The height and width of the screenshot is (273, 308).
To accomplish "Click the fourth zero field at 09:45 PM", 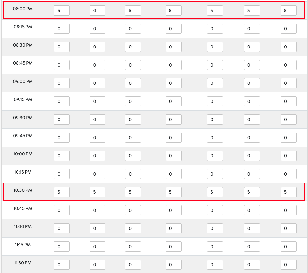I will click(x=173, y=137).
